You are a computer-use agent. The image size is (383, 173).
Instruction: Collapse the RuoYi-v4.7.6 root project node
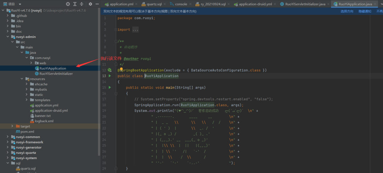[3, 11]
